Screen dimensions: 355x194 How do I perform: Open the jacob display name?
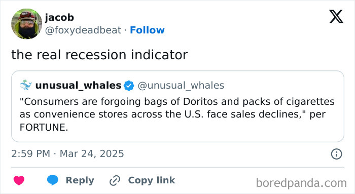pyautogui.click(x=59, y=17)
